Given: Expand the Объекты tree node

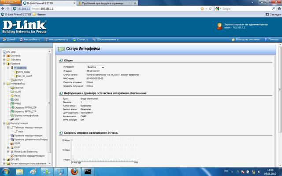Looking at the screenshot, I should 4,60.
